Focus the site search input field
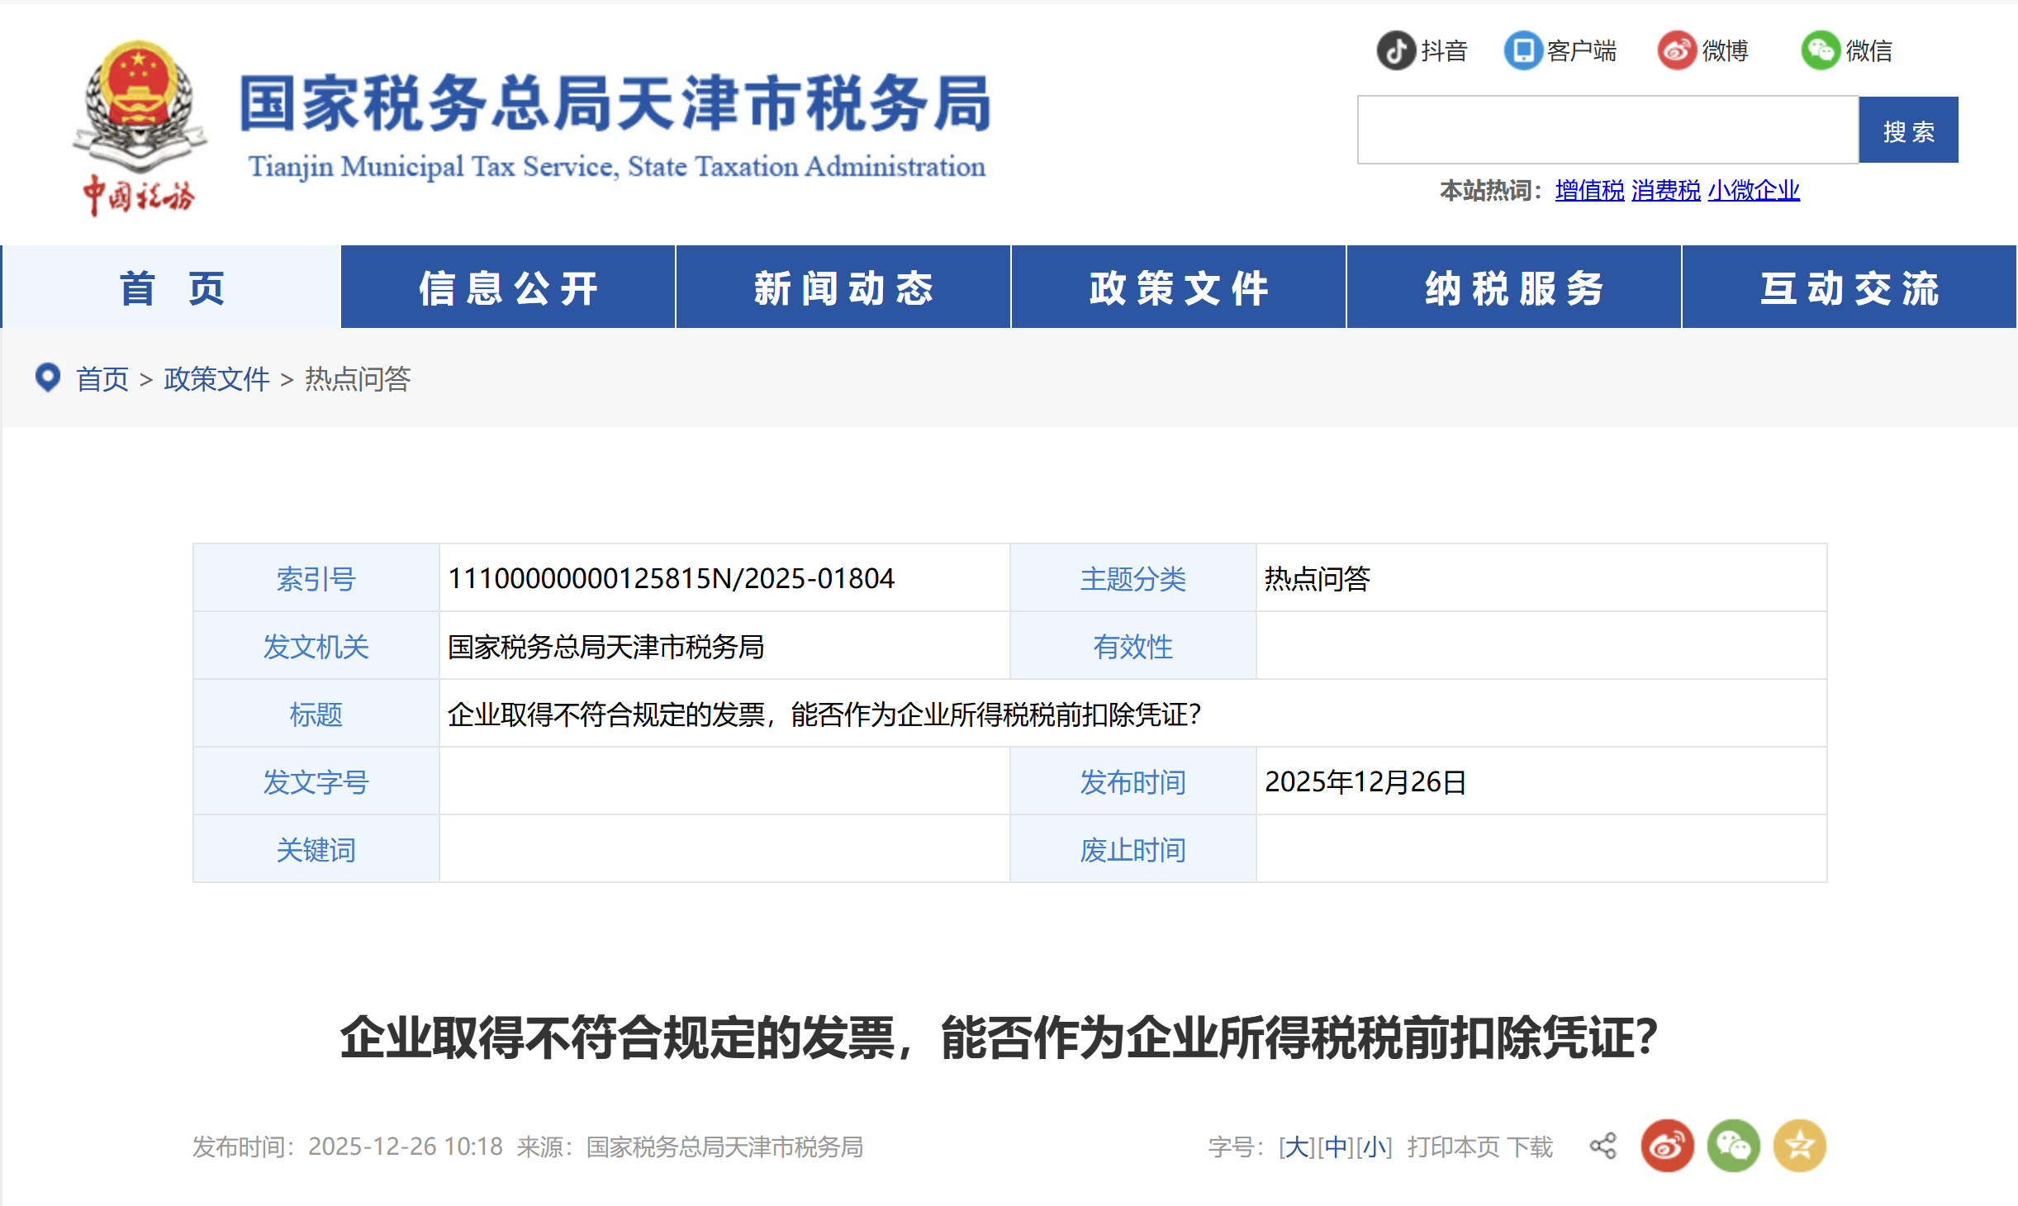The image size is (2018, 1206). pos(1607,130)
